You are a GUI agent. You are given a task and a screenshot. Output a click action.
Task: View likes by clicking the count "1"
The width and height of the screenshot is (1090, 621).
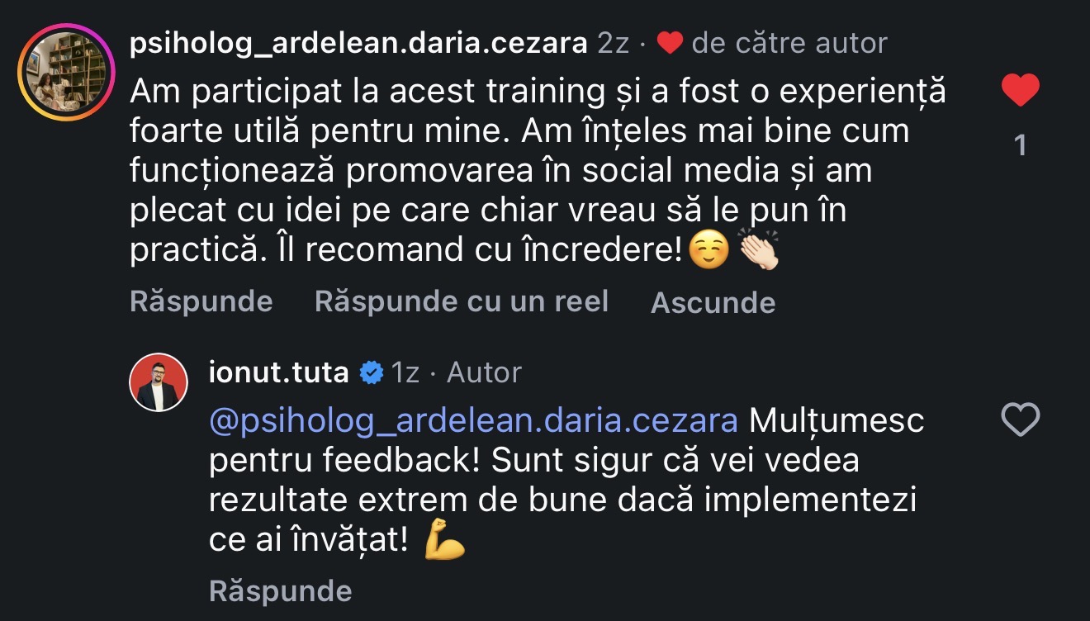point(1021,146)
